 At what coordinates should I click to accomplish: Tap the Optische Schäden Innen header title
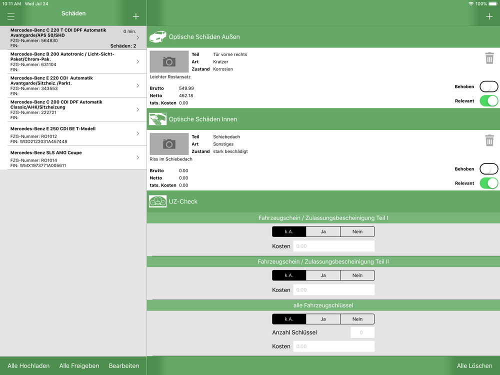203,119
